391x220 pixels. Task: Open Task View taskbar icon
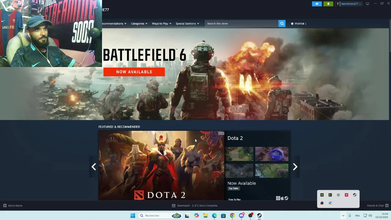tap(187, 215)
